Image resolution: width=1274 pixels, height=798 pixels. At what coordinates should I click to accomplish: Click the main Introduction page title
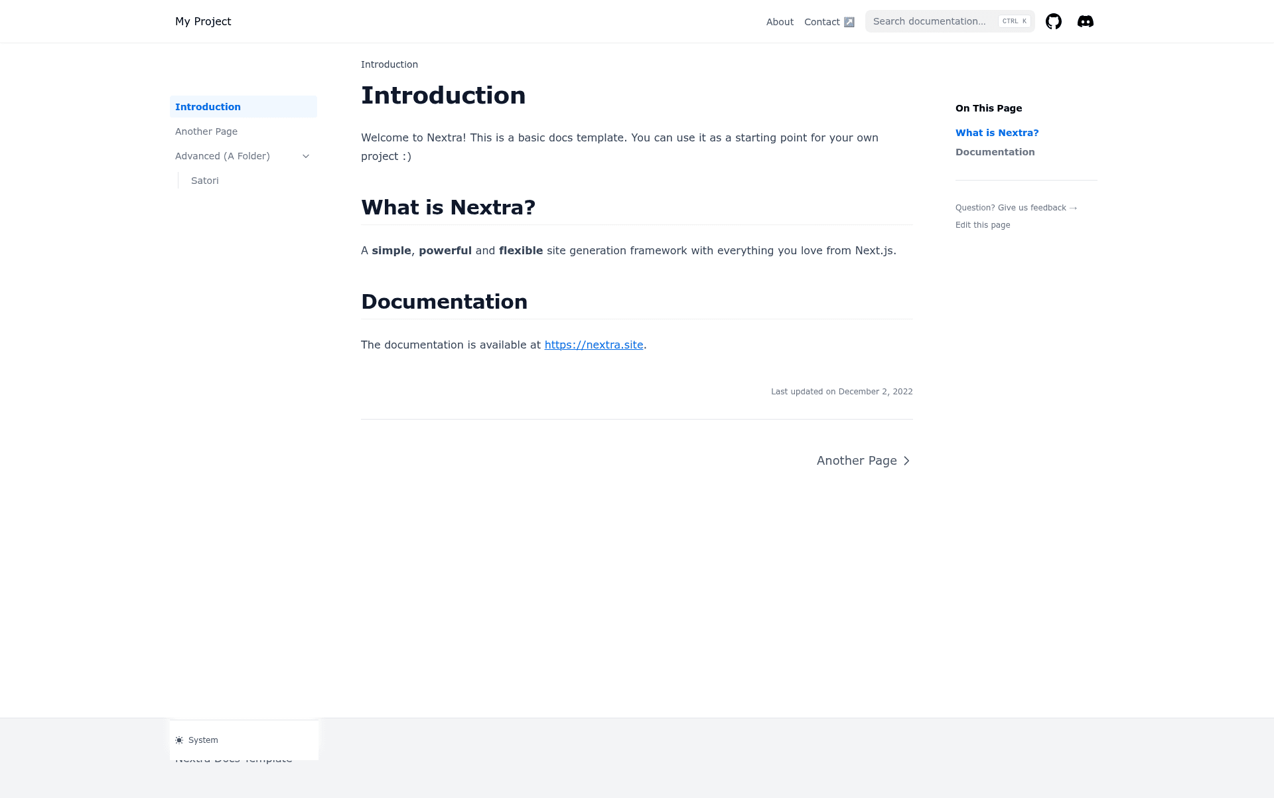pos(443,96)
